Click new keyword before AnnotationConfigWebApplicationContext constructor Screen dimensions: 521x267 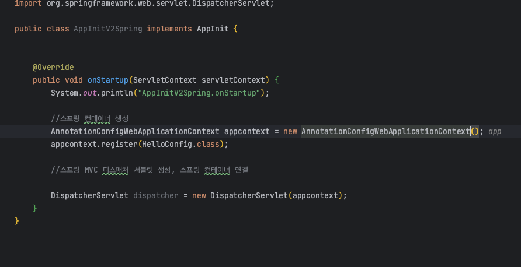[x=290, y=132]
